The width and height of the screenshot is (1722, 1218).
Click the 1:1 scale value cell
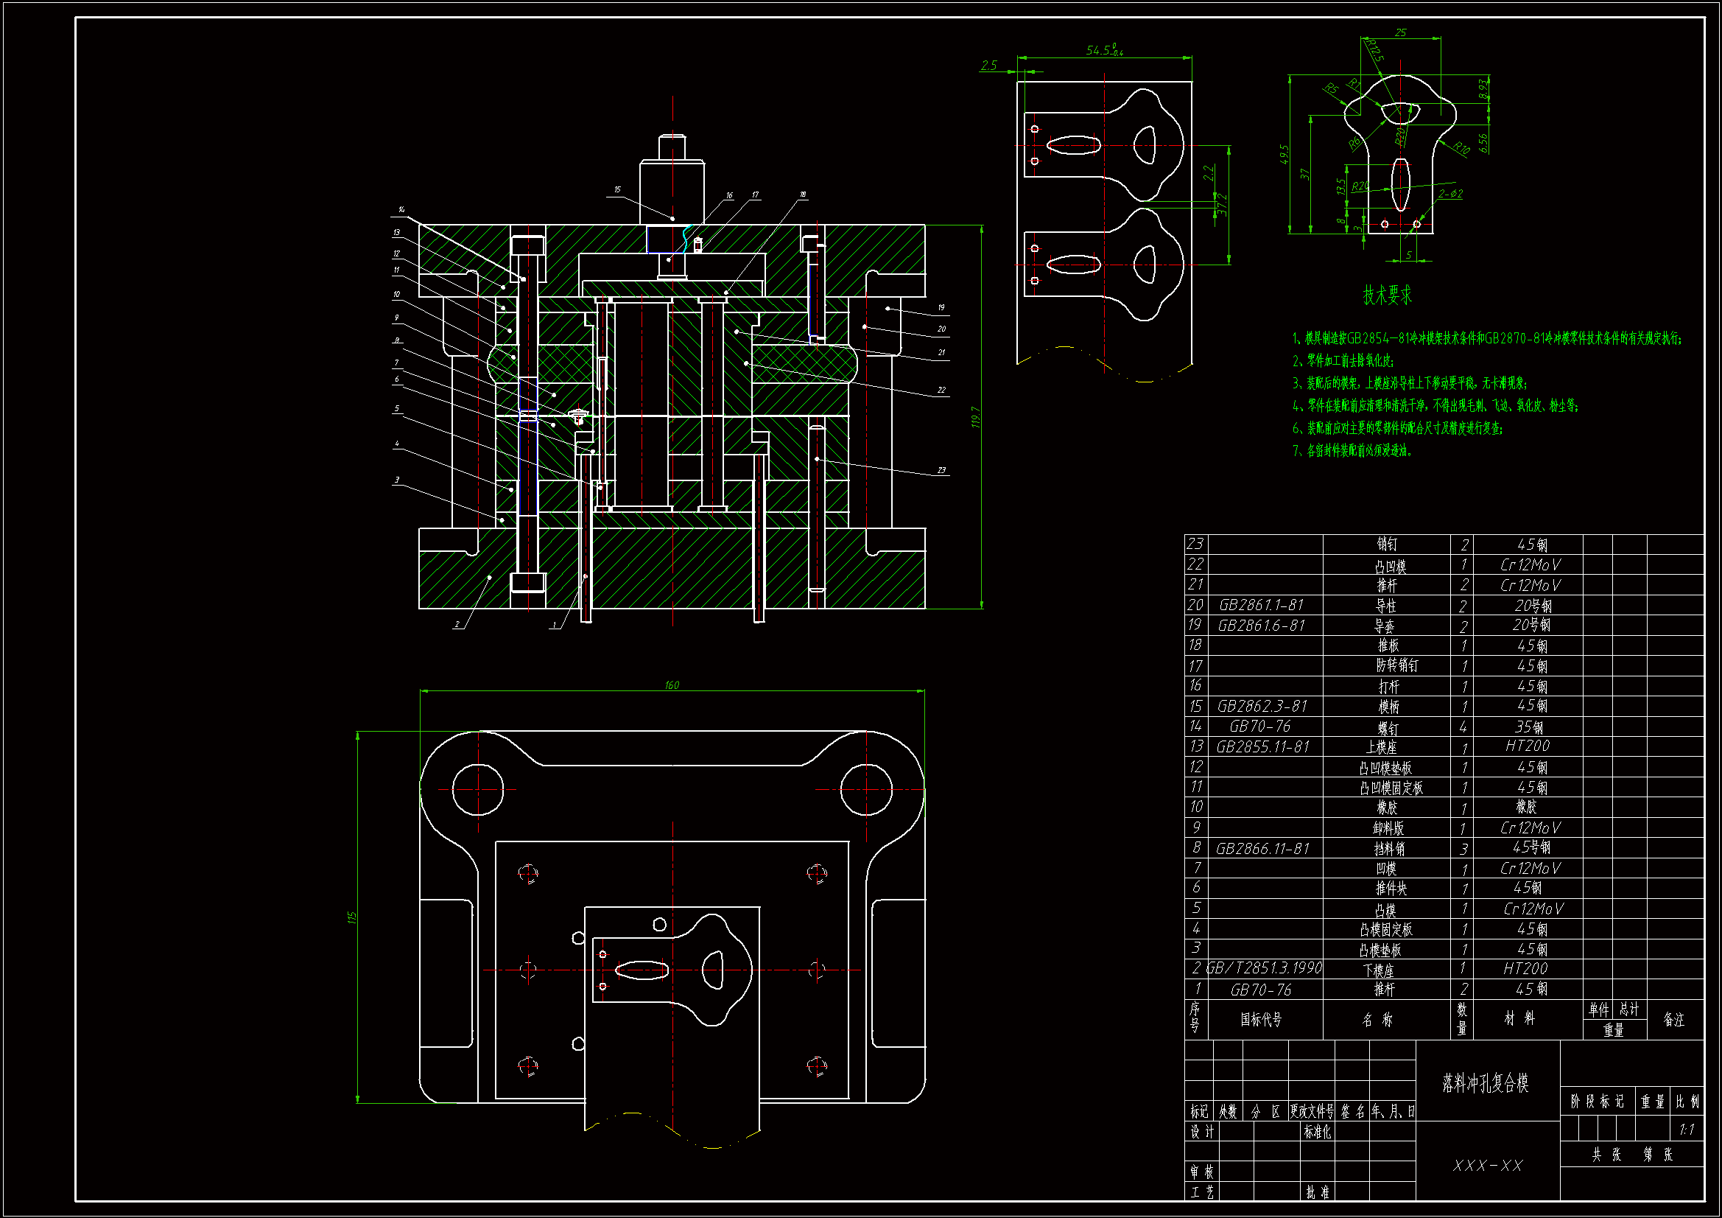click(1687, 1130)
